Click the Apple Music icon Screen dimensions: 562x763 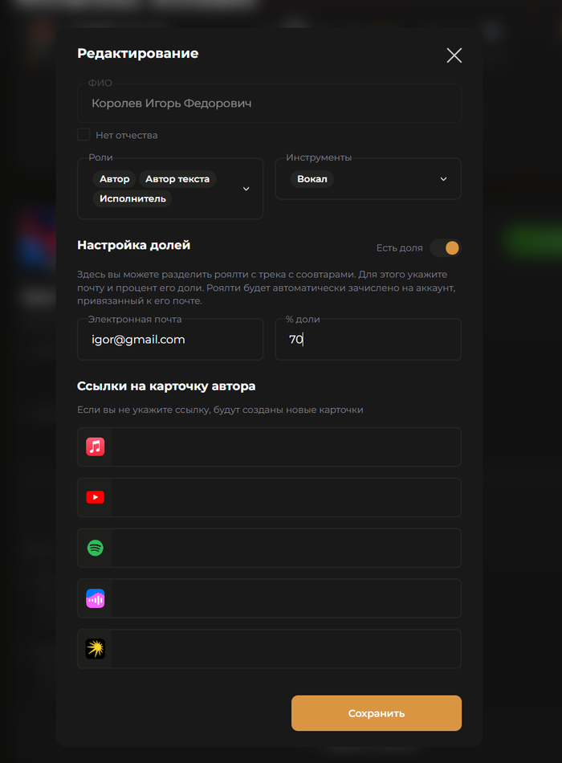[96, 447]
